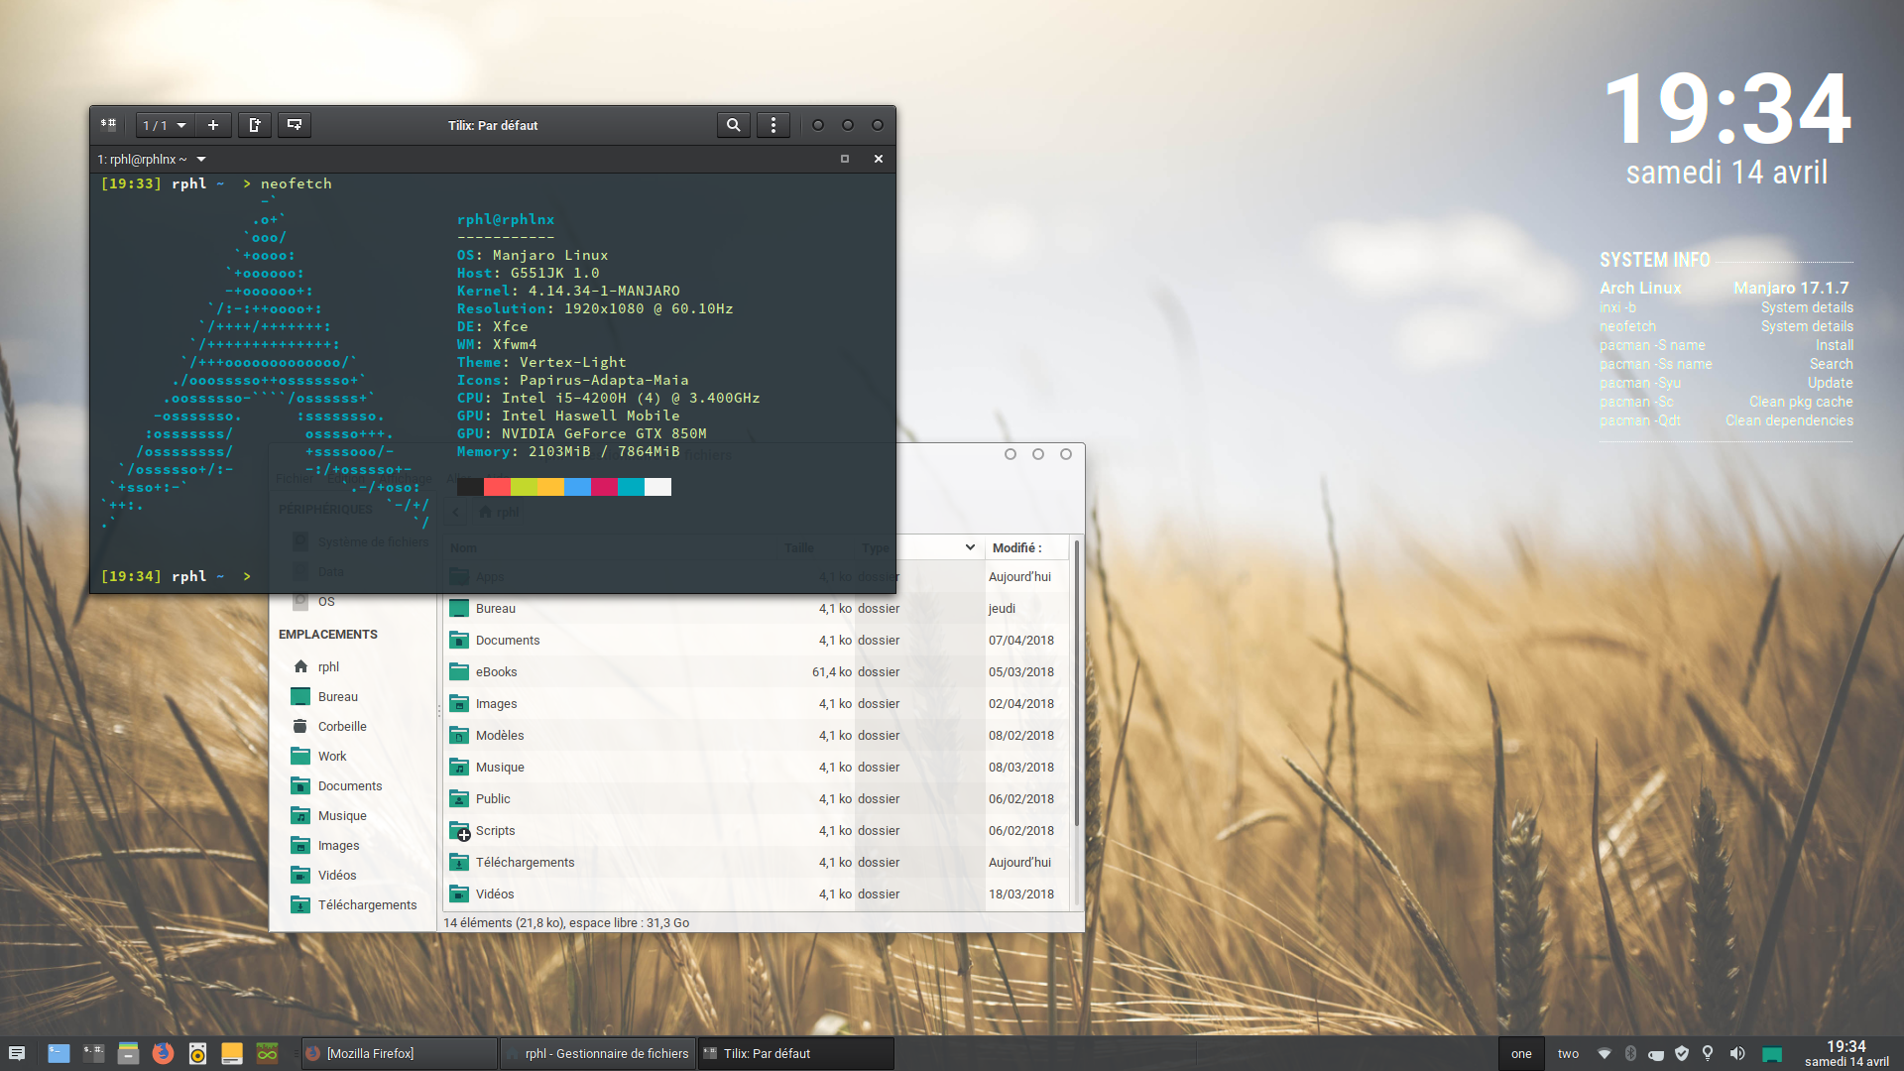Toggle the Bluetooth tray icon
This screenshot has height=1071, width=1904.
click(x=1630, y=1053)
